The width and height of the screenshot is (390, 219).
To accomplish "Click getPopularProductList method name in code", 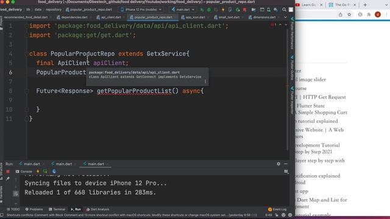I will click(134, 91).
